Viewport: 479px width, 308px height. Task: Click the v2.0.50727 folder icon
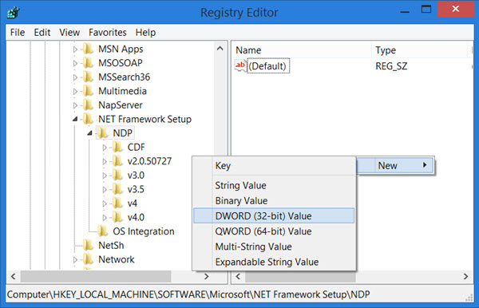click(x=117, y=161)
